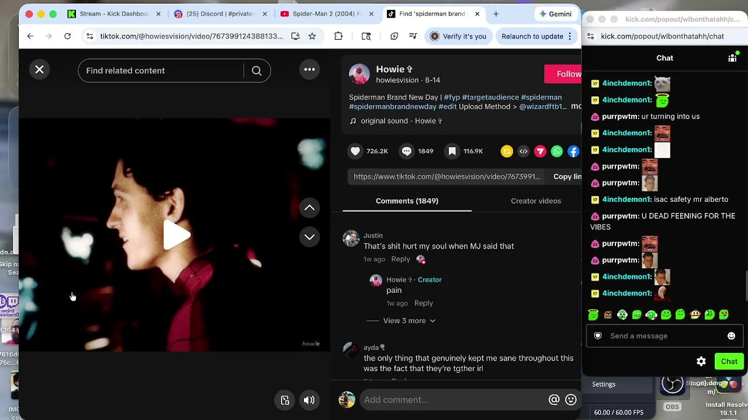Viewport: 748px width, 420px height.
Task: Click the search tabs toolbar icon
Action: click(366, 36)
